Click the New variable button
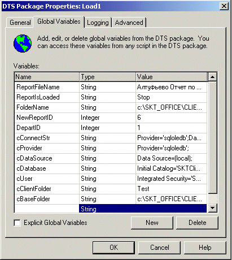 152,223
